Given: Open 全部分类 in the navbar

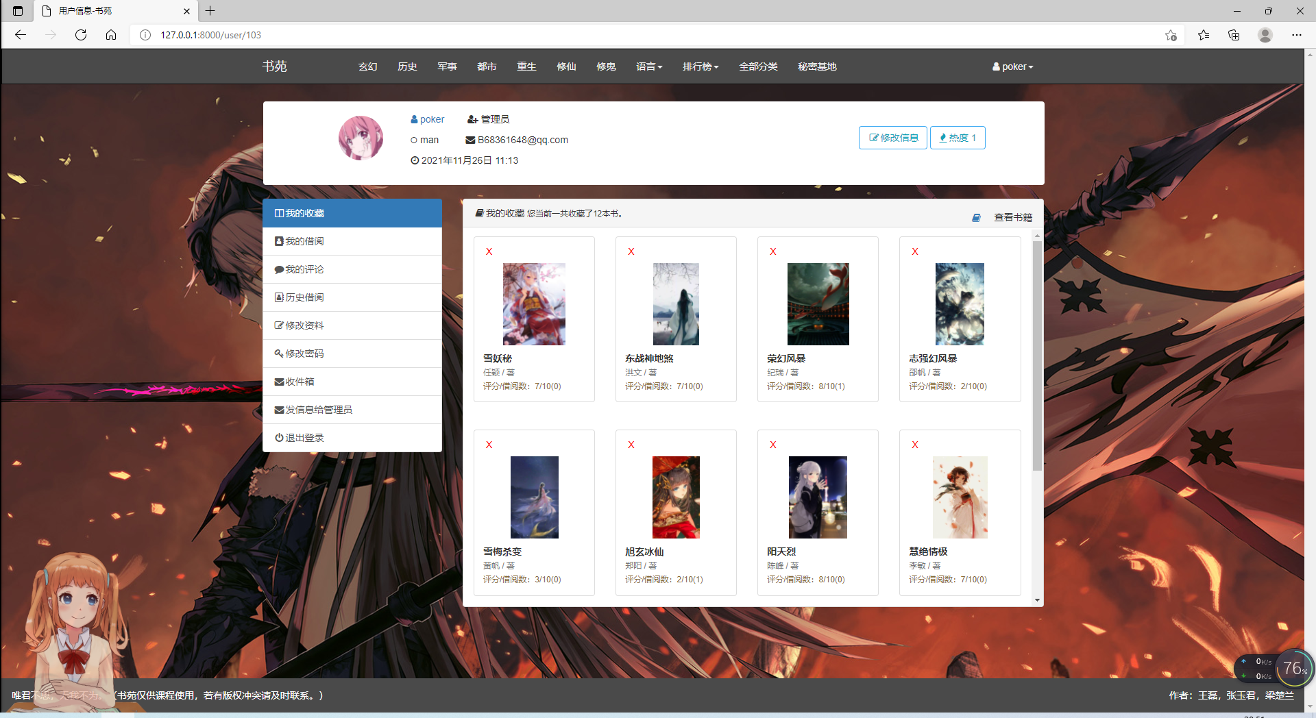Looking at the screenshot, I should 759,66.
